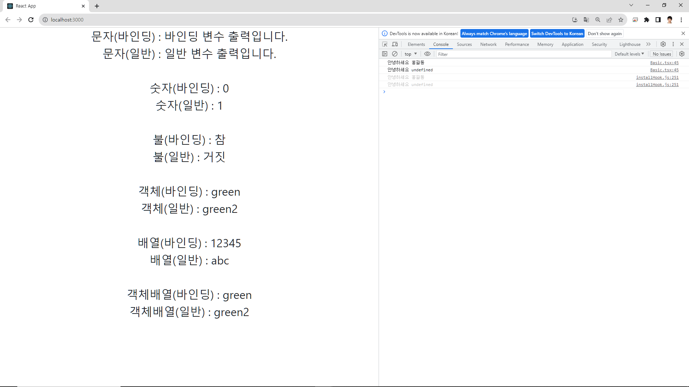Open the Chrome extensions puzzle icon

(647, 20)
